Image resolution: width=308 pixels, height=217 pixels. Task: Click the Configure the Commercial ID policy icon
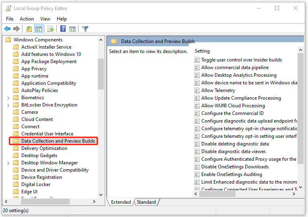click(197, 113)
